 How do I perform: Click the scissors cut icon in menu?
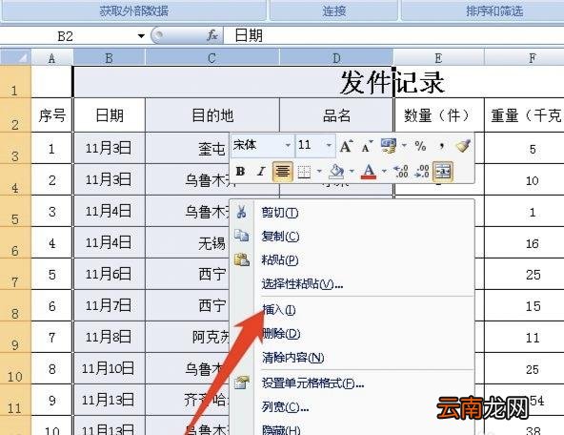(241, 212)
